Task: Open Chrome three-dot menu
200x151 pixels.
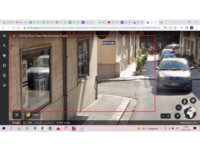Action: [197, 28]
